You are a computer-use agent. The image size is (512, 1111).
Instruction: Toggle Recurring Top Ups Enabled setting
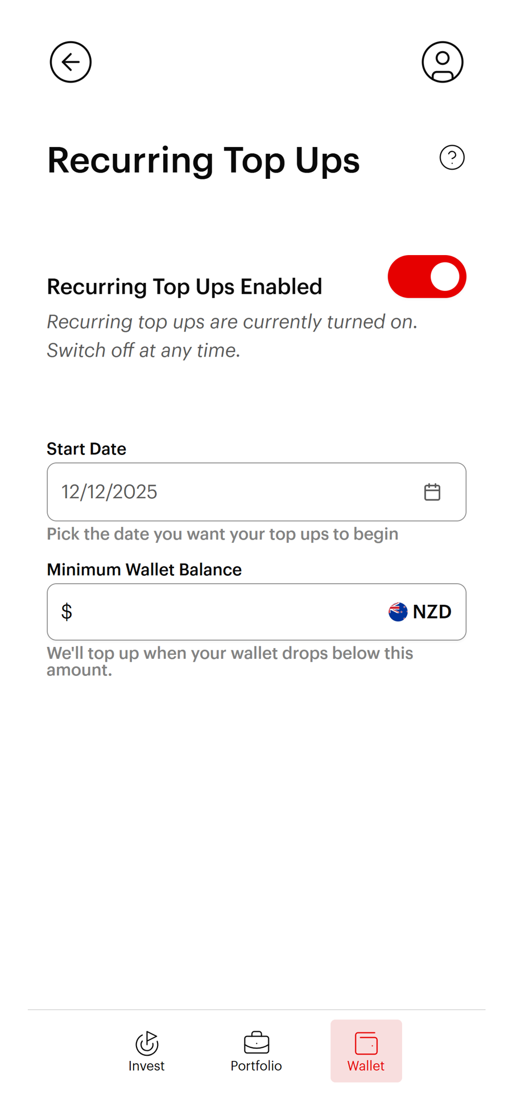[427, 277]
